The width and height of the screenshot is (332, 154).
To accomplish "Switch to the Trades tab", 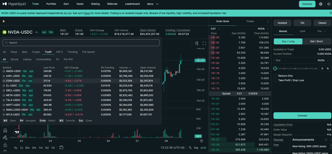I will pyautogui.click(x=250, y=21).
